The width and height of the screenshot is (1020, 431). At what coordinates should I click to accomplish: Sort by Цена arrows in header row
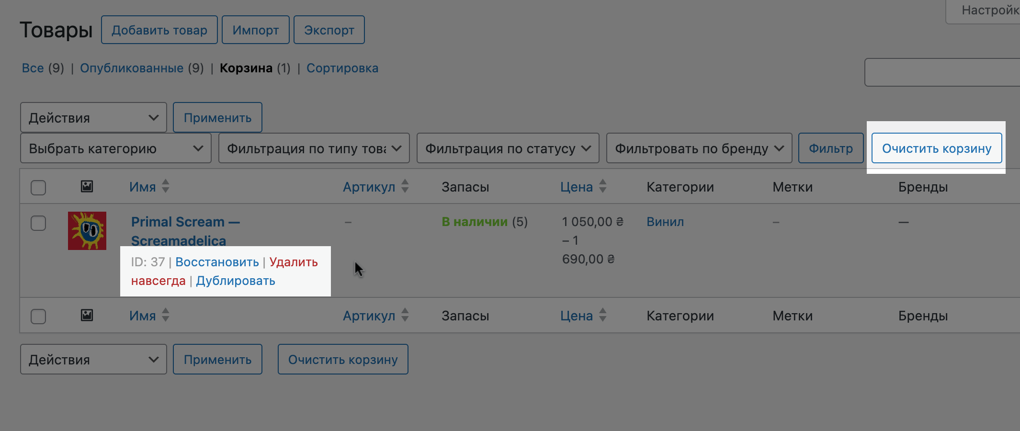click(603, 186)
